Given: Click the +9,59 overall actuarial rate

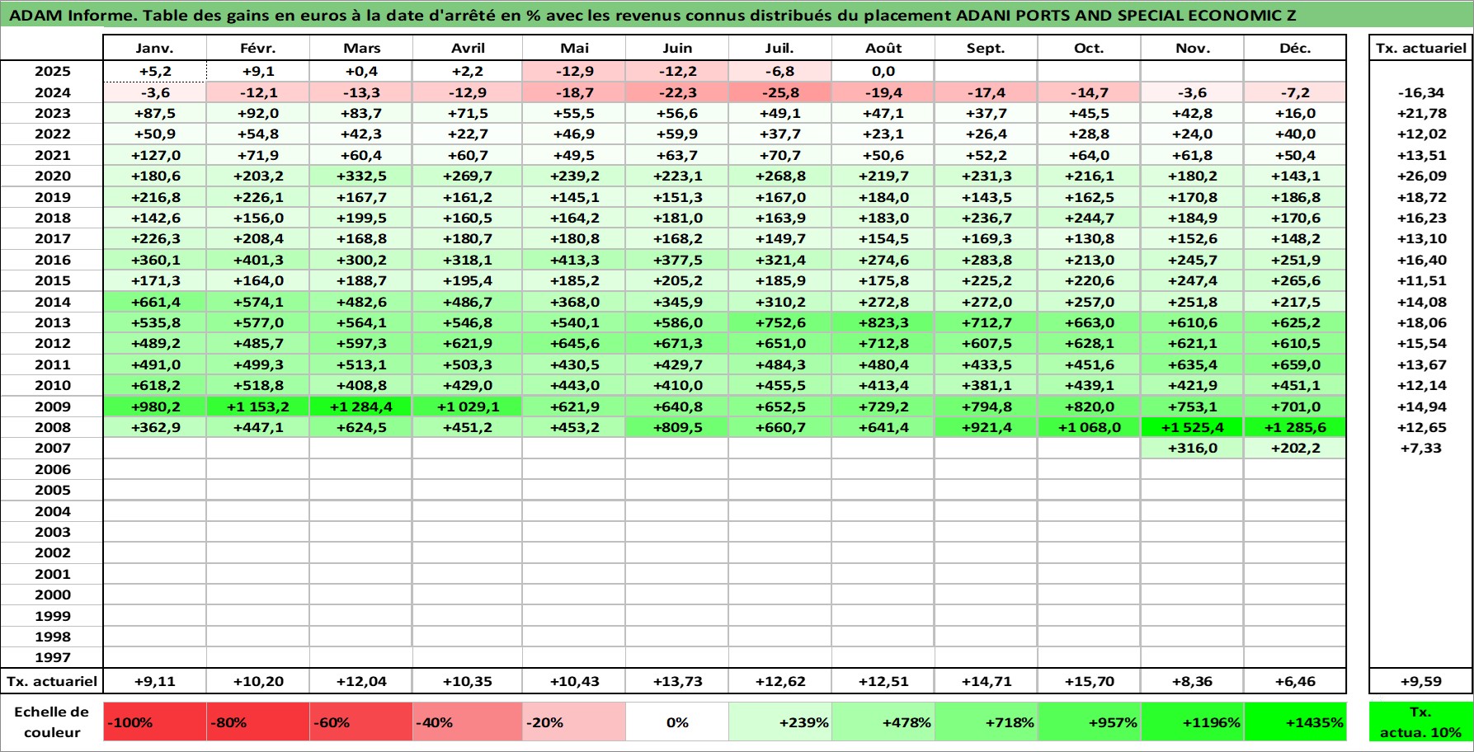Looking at the screenshot, I should (x=1421, y=681).
